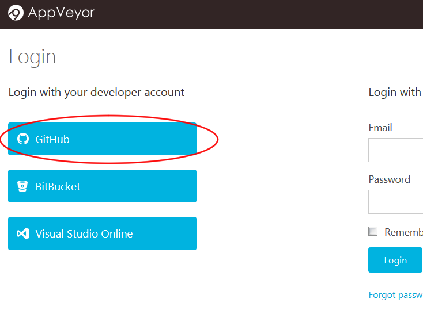Click the Password field label

click(x=390, y=179)
